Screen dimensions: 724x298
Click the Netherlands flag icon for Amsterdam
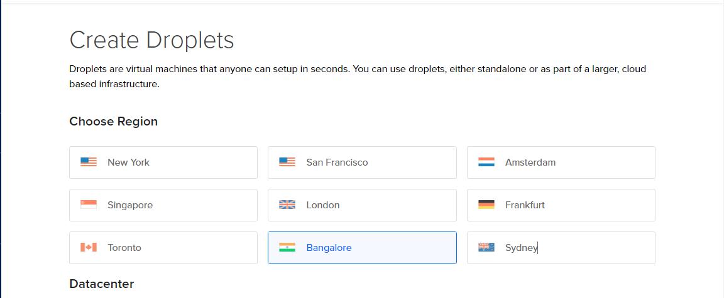(486, 162)
